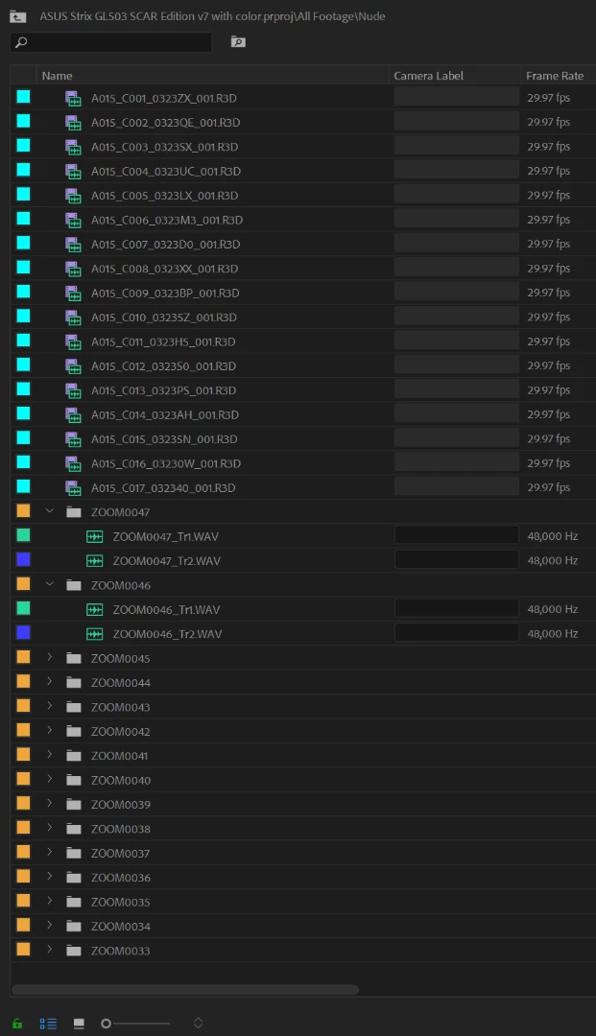
Task: Click audio icon of ZOOM0047_Tr1.WAV
Action: [94, 537]
